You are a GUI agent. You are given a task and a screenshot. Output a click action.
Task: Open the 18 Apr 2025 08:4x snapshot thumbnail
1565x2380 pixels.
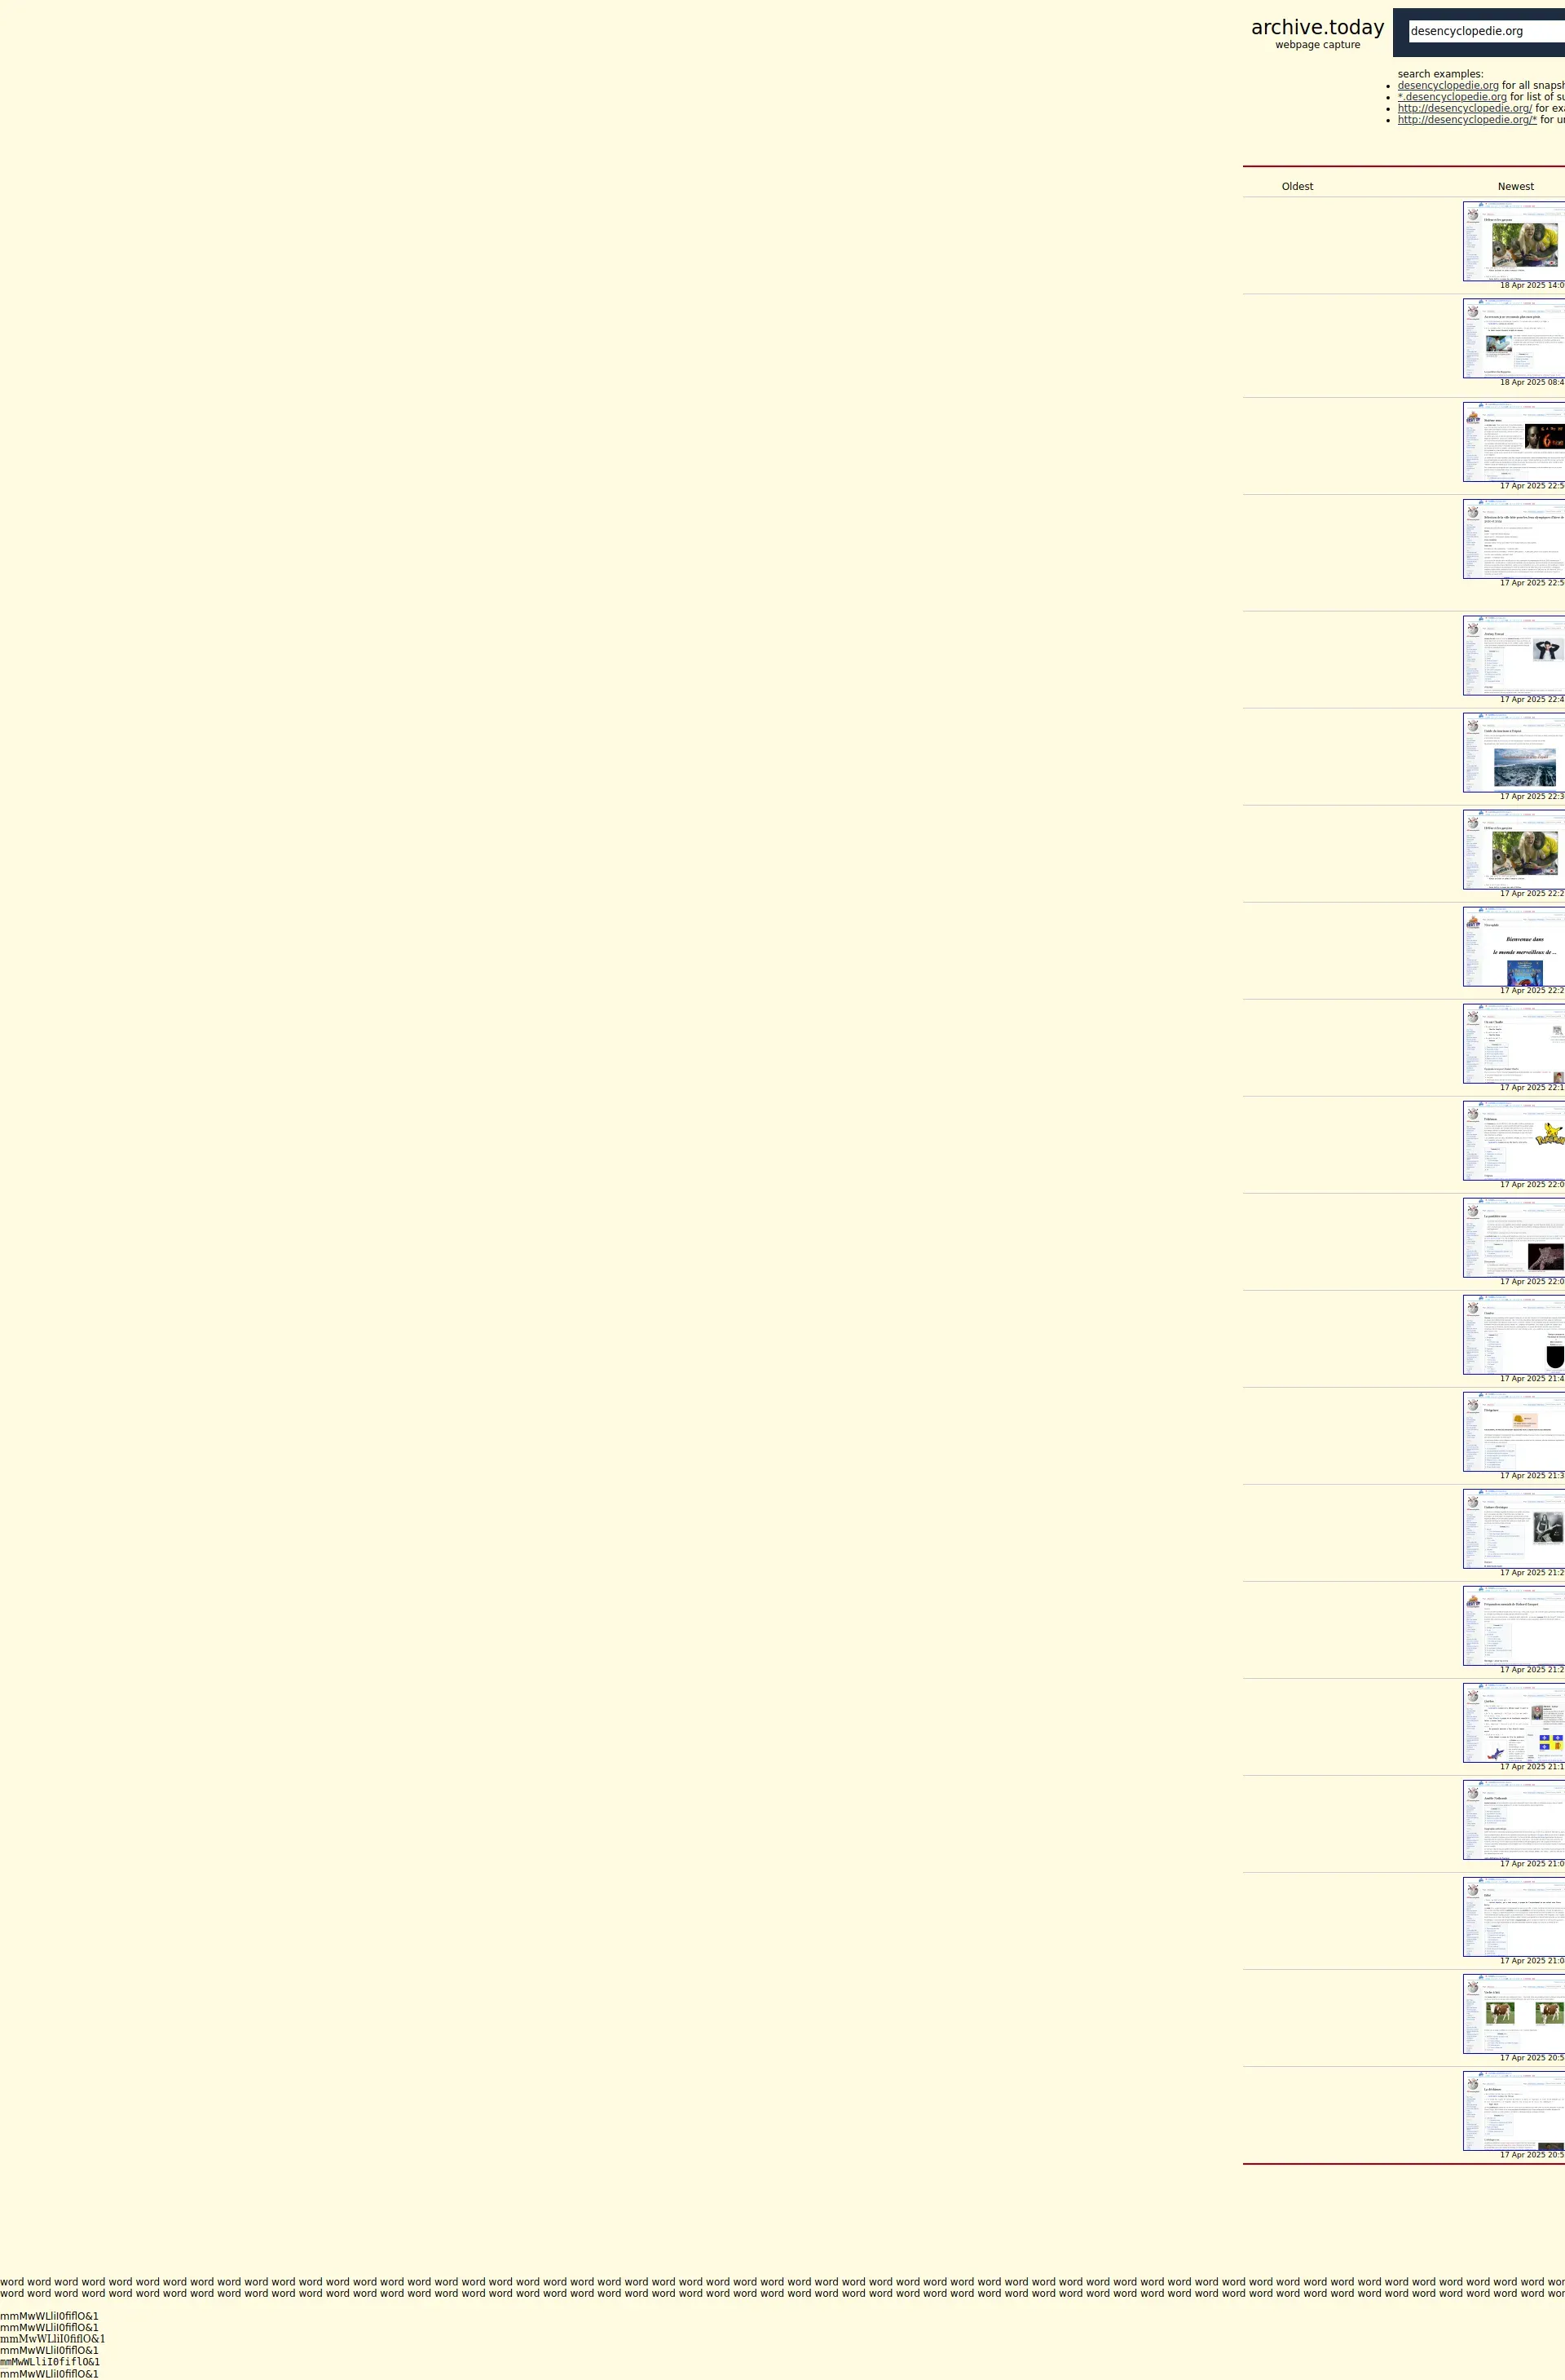1514,338
